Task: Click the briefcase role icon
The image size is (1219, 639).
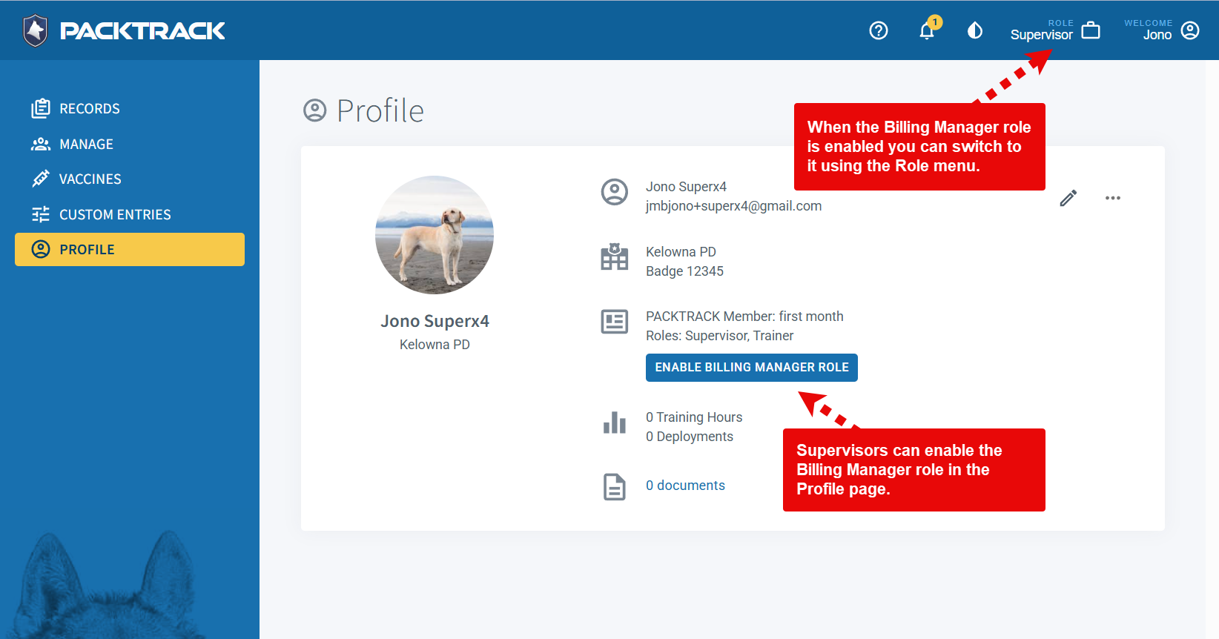Action: pos(1091,30)
